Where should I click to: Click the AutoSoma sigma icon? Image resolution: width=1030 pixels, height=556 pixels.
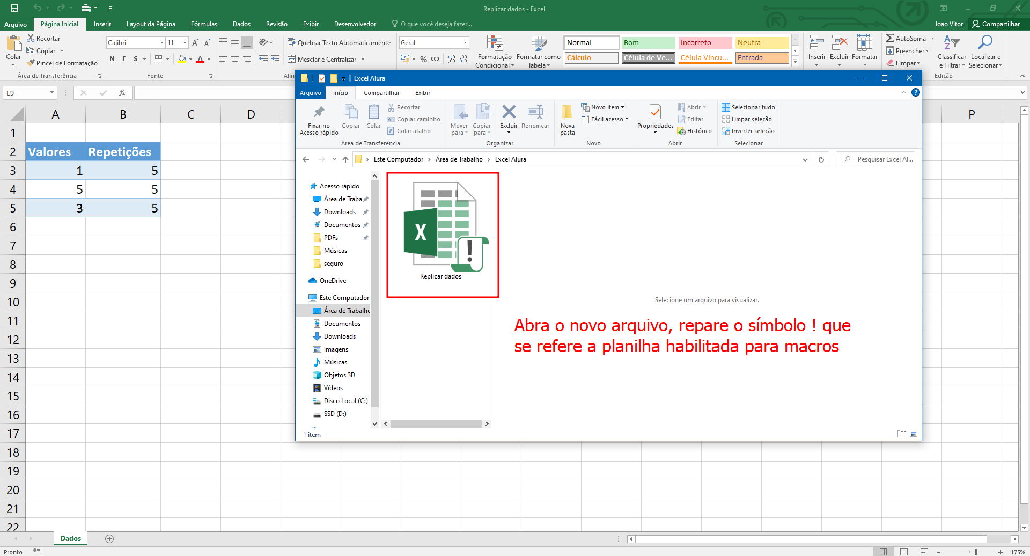pyautogui.click(x=889, y=38)
